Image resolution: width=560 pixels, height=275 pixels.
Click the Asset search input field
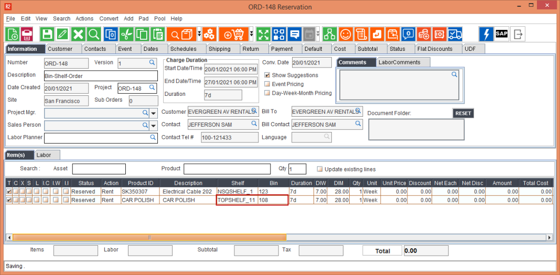click(x=99, y=169)
